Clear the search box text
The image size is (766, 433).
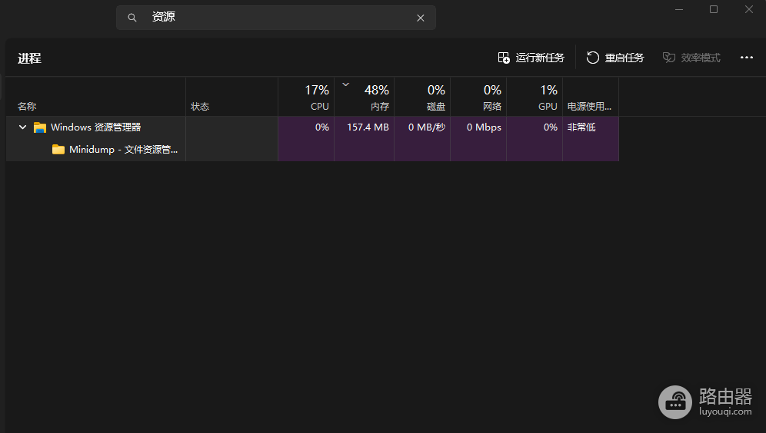coord(420,18)
